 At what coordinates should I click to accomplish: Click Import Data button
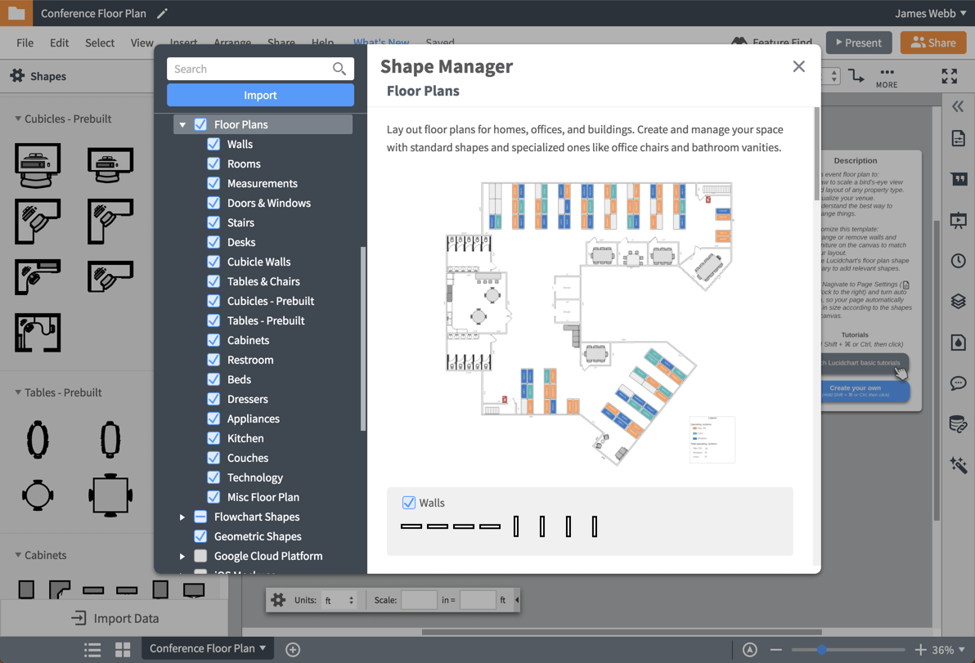pyautogui.click(x=115, y=618)
